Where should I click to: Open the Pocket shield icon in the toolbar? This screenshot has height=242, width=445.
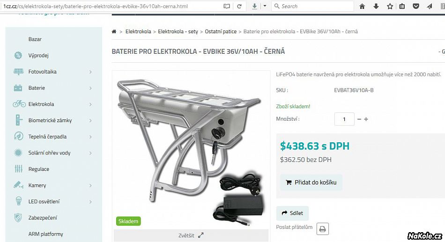416,6
